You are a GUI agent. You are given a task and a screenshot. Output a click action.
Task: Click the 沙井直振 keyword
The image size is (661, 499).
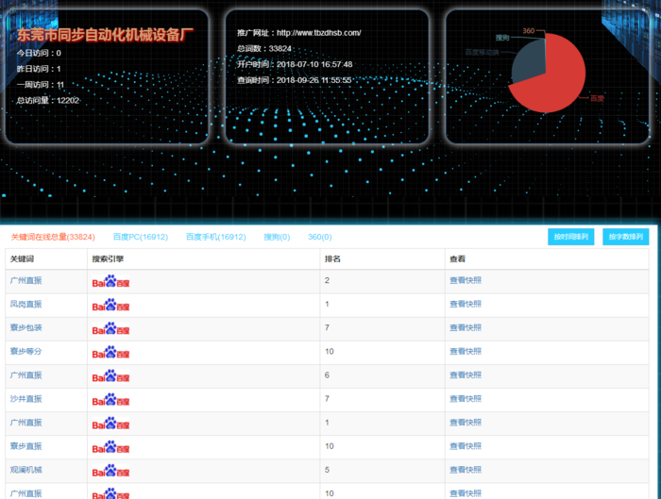click(x=25, y=399)
